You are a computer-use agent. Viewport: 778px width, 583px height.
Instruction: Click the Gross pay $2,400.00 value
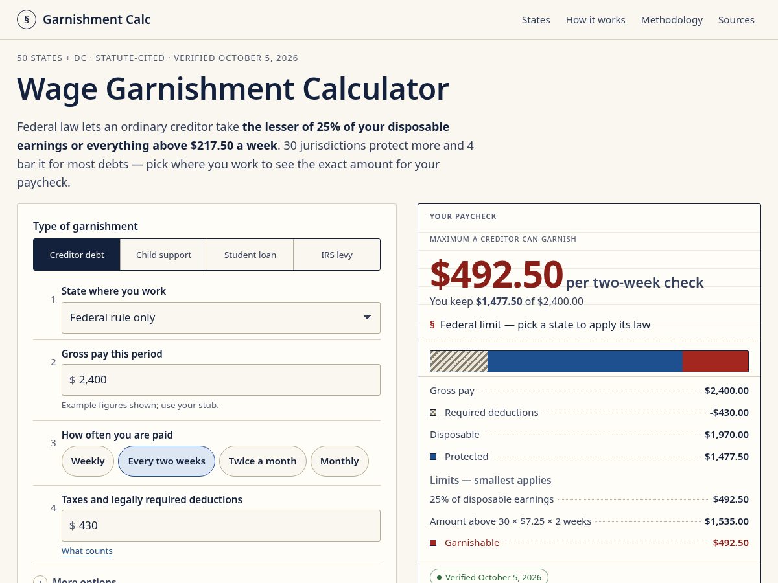coord(727,391)
